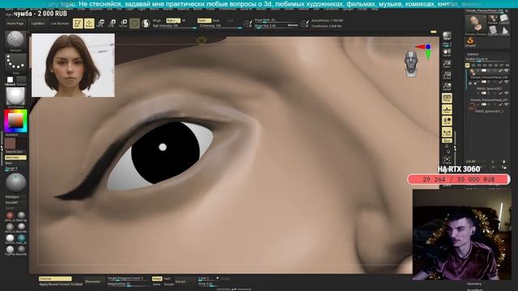Screen dimensions: 518x291
Task: Click Double option below Half
Action: pos(169,284)
